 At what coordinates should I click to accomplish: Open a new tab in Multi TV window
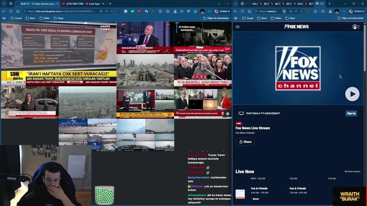[110, 4]
